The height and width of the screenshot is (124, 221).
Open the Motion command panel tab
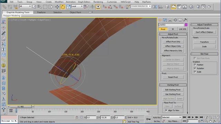pos(175,20)
